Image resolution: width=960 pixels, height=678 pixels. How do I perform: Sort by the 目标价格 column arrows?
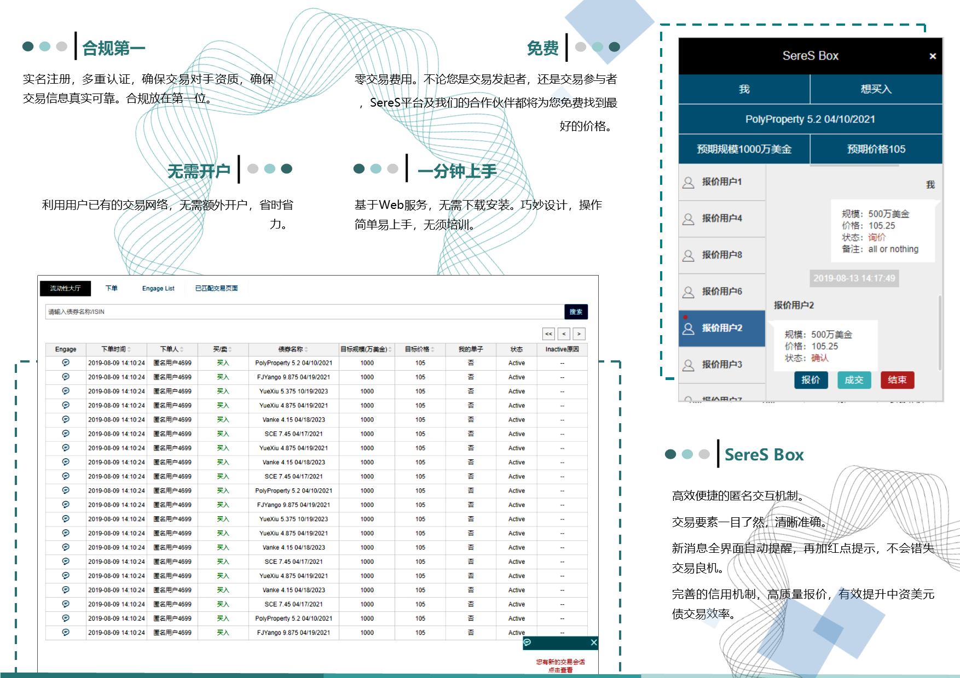[432, 349]
